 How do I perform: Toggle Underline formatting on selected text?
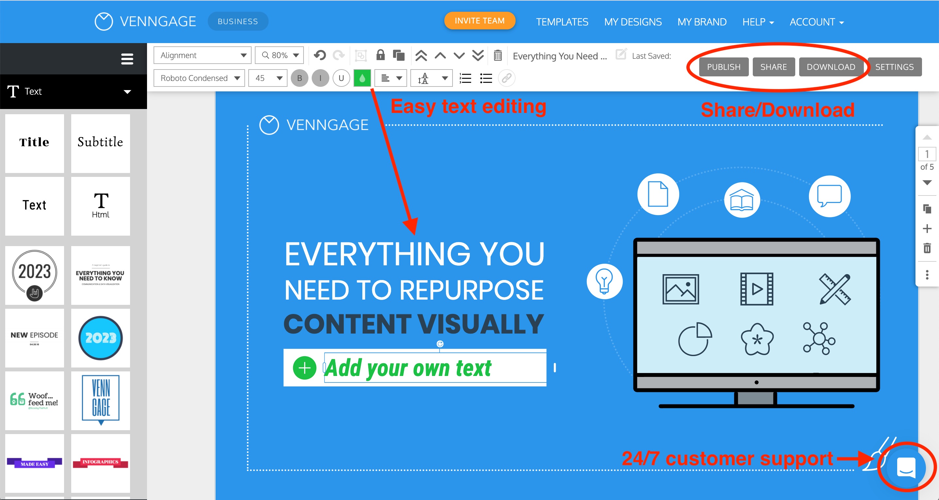click(x=341, y=78)
